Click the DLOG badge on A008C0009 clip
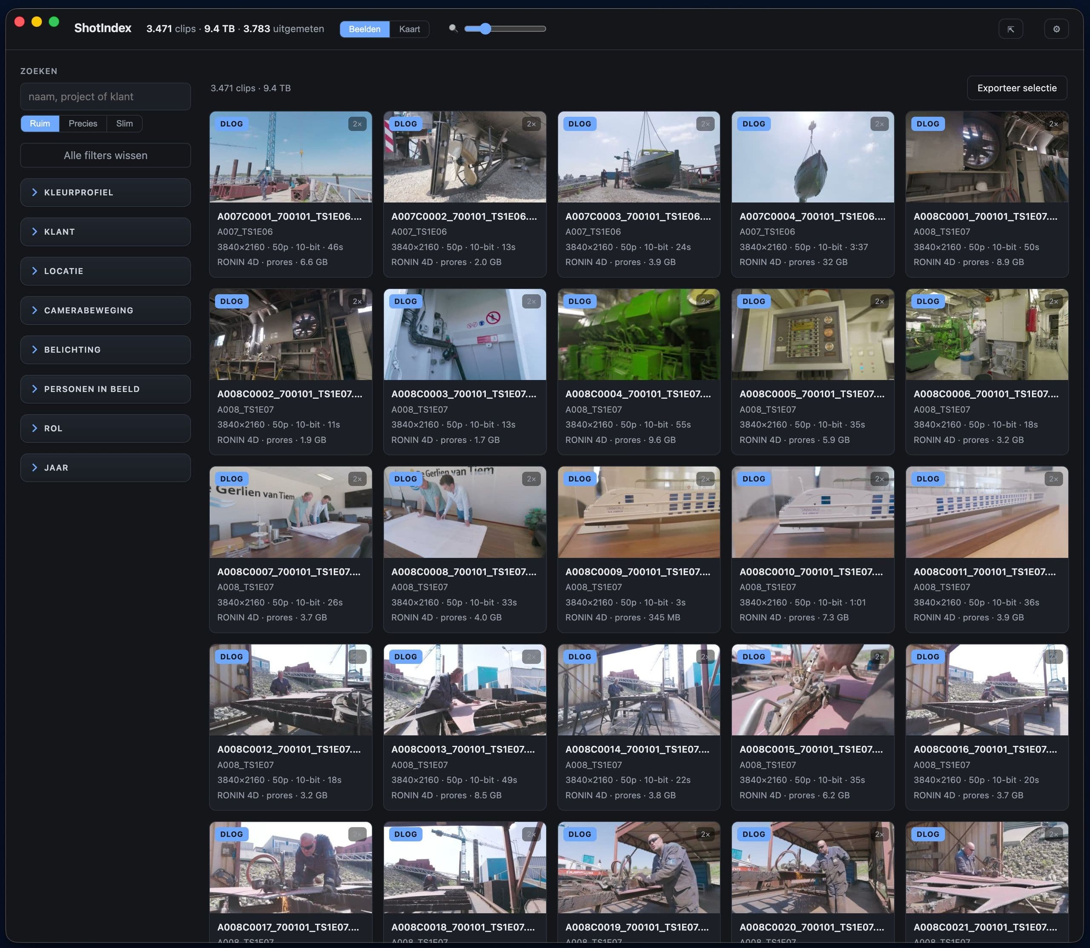The height and width of the screenshot is (948, 1090). tap(579, 479)
